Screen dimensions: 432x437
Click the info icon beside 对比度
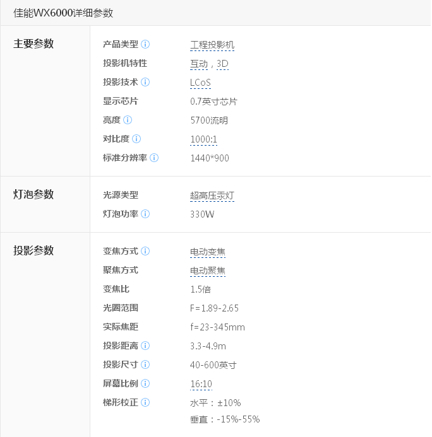click(136, 139)
